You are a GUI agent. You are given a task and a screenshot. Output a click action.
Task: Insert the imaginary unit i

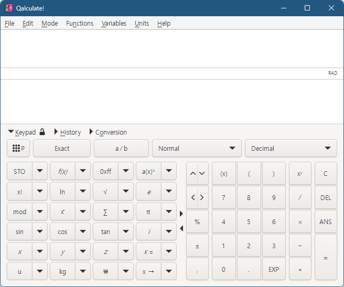(x=148, y=232)
